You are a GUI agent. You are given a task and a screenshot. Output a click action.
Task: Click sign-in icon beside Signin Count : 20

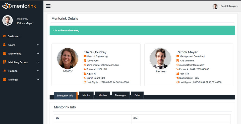[x=85, y=78]
